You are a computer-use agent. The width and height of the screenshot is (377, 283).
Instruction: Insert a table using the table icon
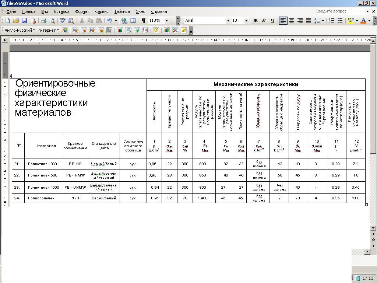click(x=133, y=21)
